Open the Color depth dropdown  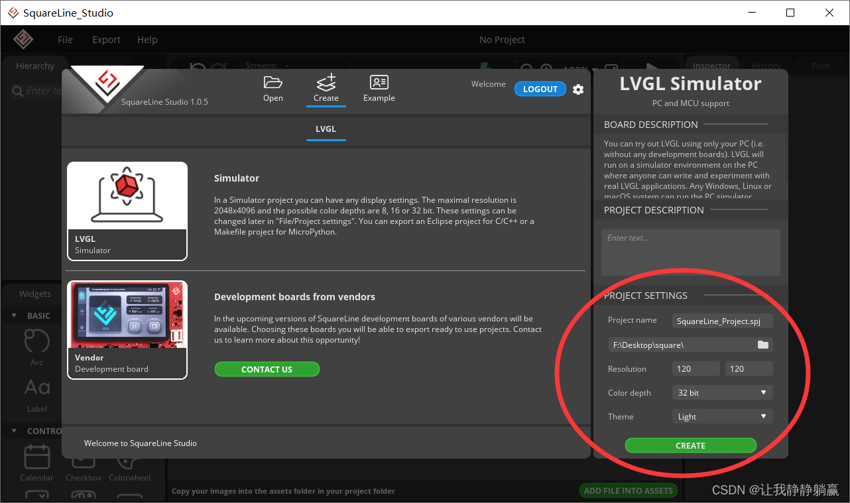(x=722, y=392)
